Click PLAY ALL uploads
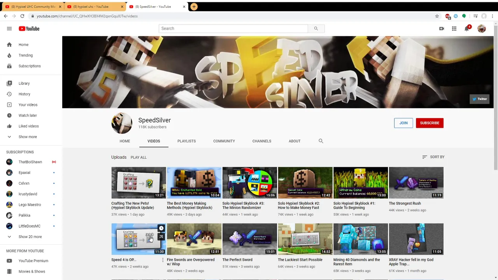This screenshot has width=498, height=280. [139, 157]
